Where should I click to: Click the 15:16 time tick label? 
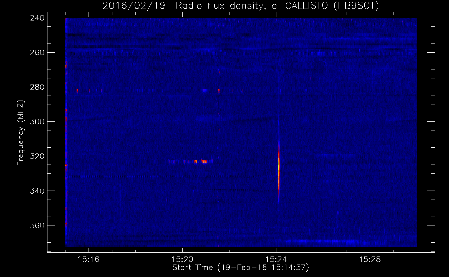[89, 260]
